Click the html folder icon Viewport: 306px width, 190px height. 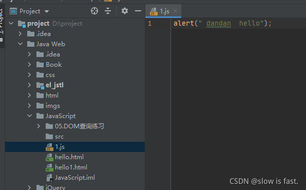[x=40, y=96]
